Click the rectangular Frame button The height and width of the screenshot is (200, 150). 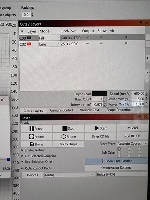tap(36, 137)
